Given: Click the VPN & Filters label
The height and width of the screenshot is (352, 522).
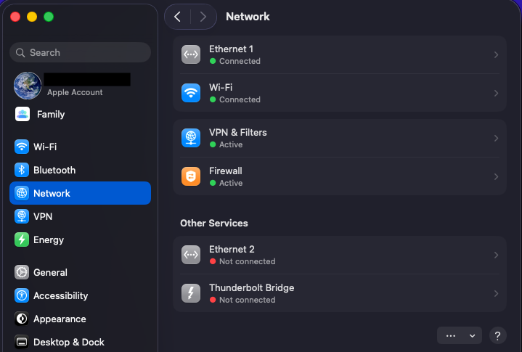Looking at the screenshot, I should pyautogui.click(x=237, y=132).
